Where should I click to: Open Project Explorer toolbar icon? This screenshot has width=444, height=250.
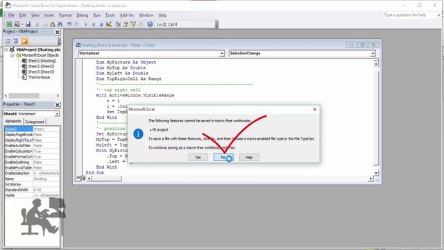118,24
